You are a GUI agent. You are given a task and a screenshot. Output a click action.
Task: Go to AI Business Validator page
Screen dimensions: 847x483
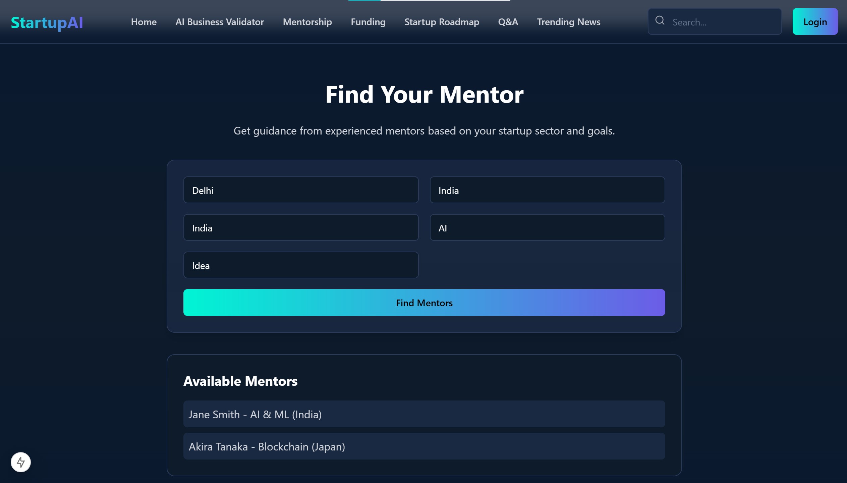click(220, 22)
